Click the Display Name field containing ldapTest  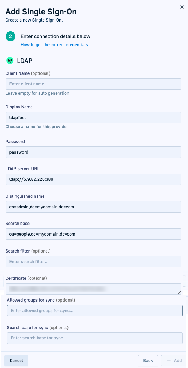pyautogui.click(x=93, y=118)
